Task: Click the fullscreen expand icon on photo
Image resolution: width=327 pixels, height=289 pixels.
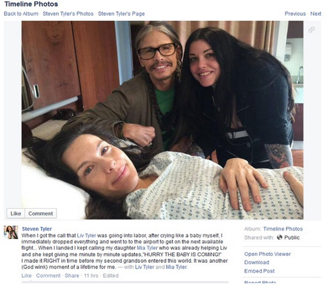Action: tap(311, 30)
